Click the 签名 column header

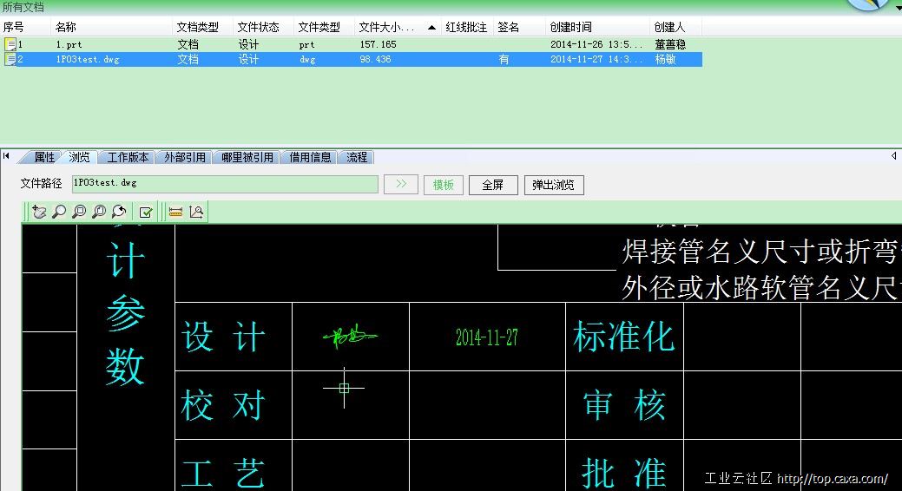click(x=509, y=27)
